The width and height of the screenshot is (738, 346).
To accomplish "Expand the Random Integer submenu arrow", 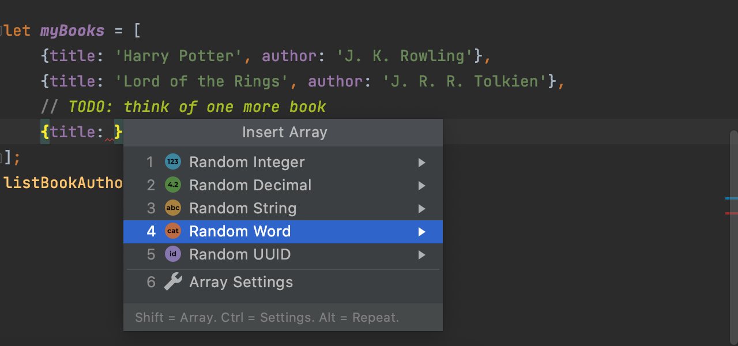I will coord(422,163).
